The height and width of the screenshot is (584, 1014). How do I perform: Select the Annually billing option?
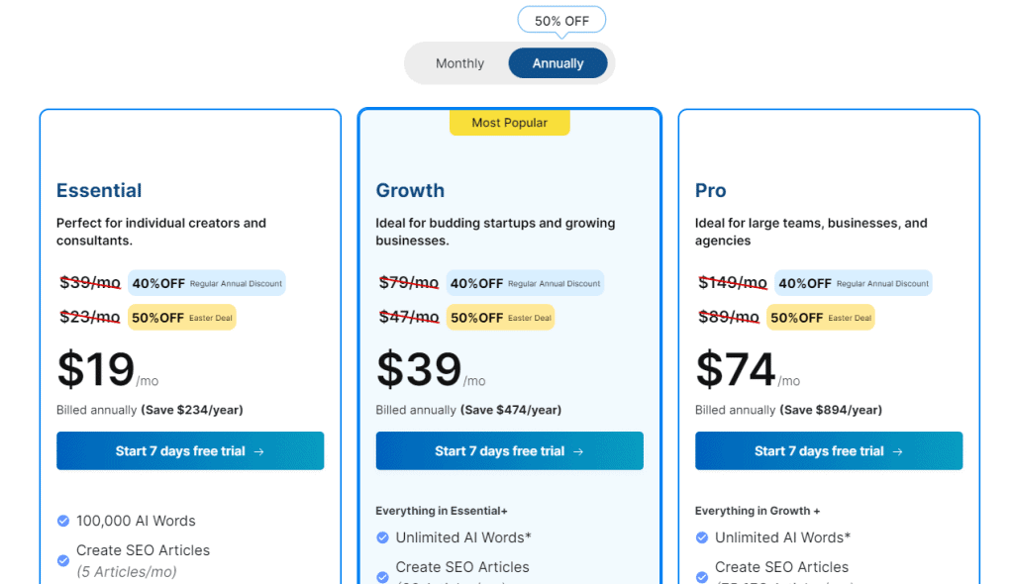coord(558,63)
